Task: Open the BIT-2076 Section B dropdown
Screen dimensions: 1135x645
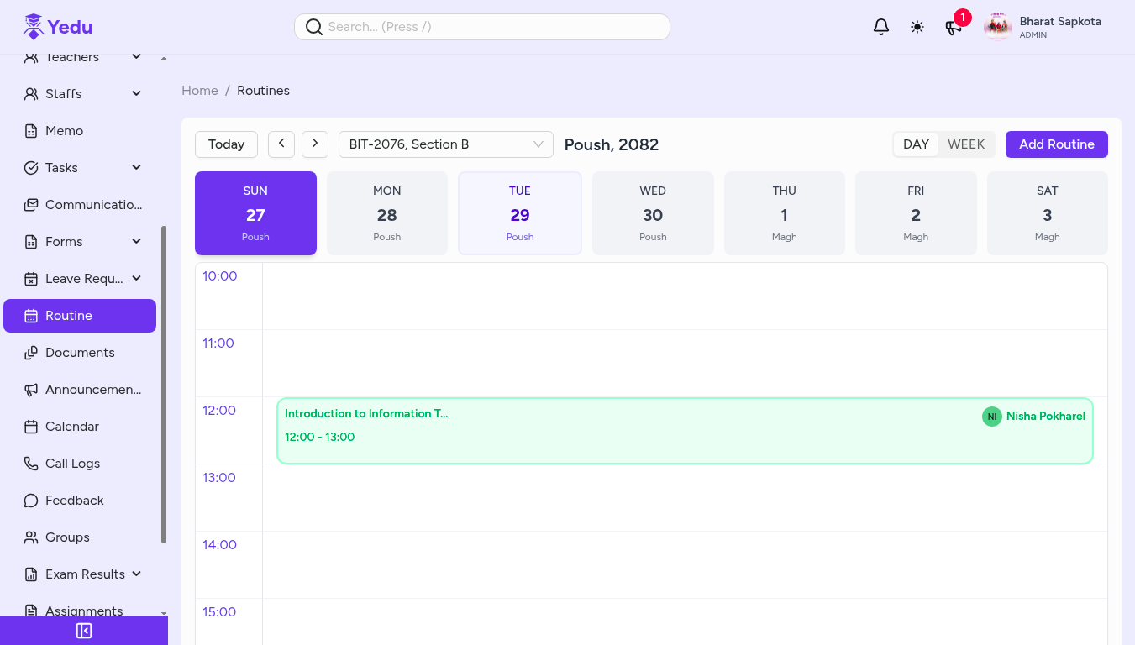Action: (445, 144)
